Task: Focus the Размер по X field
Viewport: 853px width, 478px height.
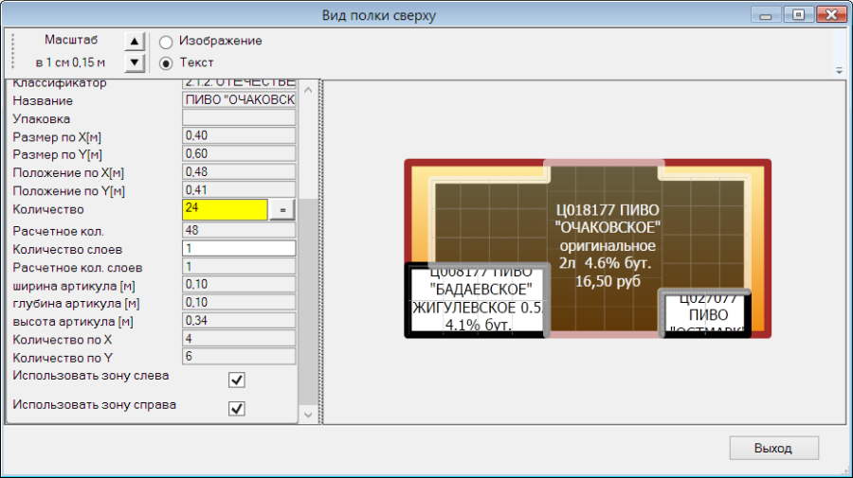Action: pos(239,135)
